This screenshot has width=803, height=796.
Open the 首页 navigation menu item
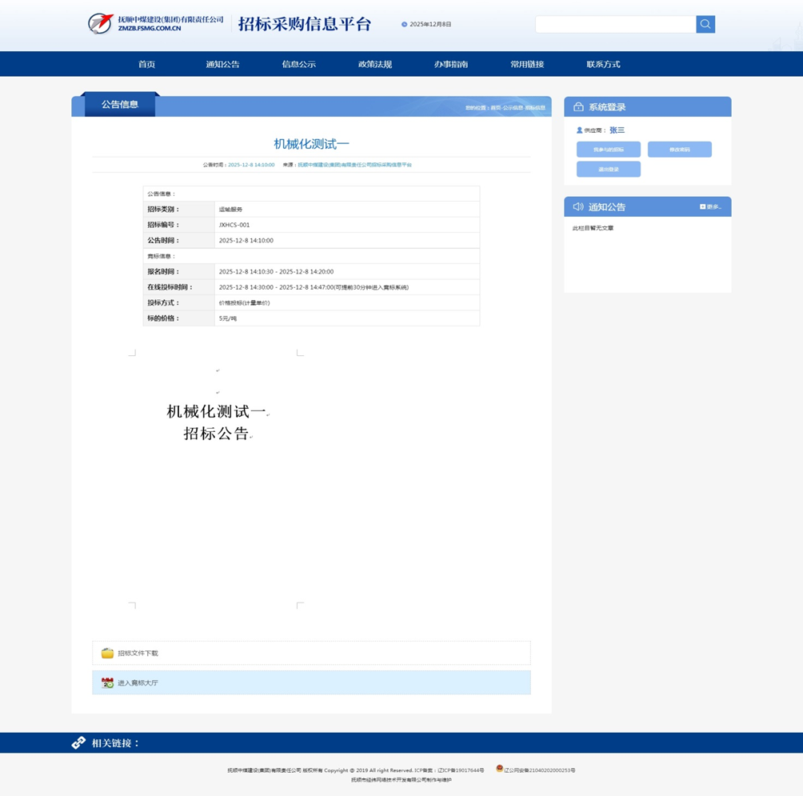(146, 64)
